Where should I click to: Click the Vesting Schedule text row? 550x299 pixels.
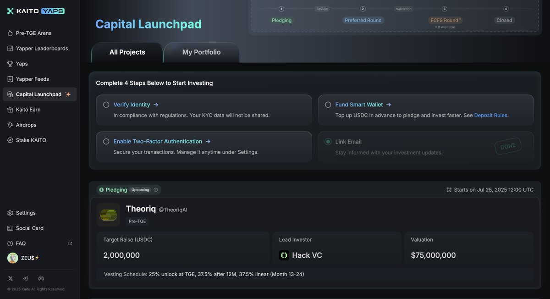click(315, 274)
